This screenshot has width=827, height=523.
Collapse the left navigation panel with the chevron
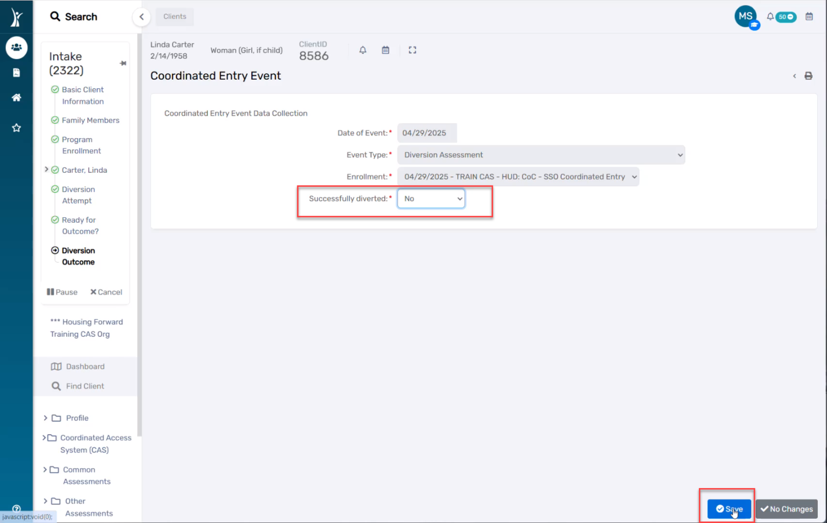(141, 17)
